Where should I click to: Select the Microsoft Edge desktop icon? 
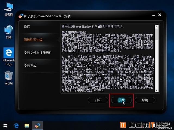pos(9,57)
